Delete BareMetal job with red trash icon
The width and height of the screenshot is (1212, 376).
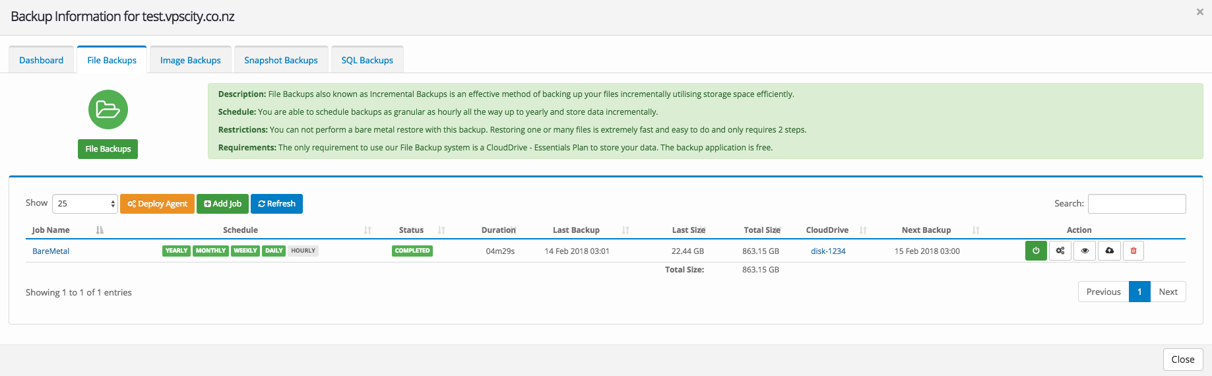(x=1133, y=251)
